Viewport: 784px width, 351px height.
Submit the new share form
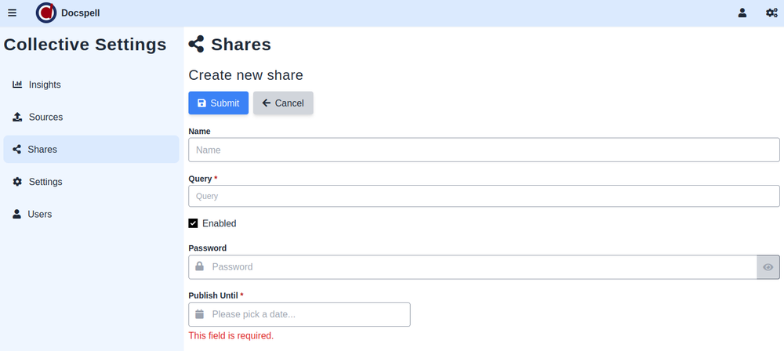[x=218, y=103]
